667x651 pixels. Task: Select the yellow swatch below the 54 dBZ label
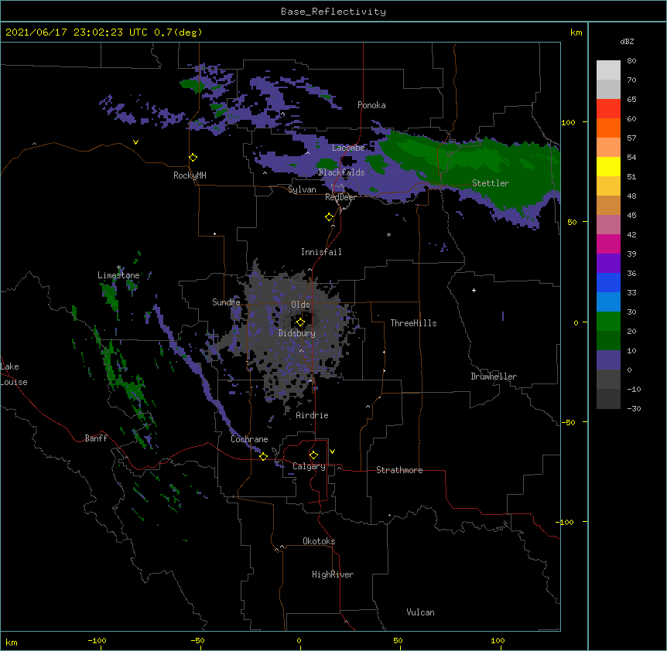coord(608,166)
